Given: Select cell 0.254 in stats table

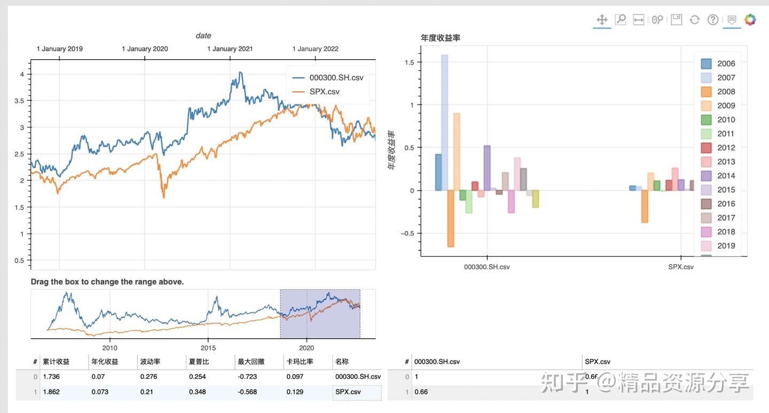Looking at the screenshot, I should pos(210,377).
